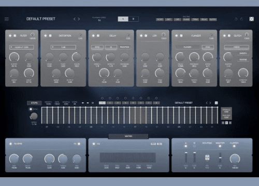Screen dimensions: 259x186
Task: Click the Delay SYNC button
Action: [97, 47]
